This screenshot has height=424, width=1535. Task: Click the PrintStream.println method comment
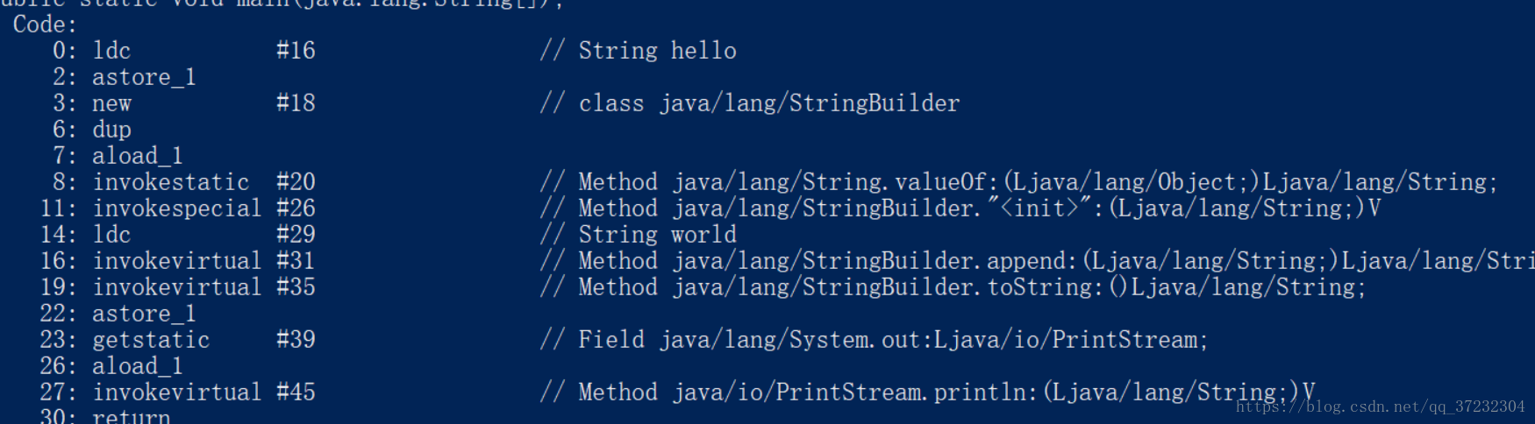tap(928, 392)
